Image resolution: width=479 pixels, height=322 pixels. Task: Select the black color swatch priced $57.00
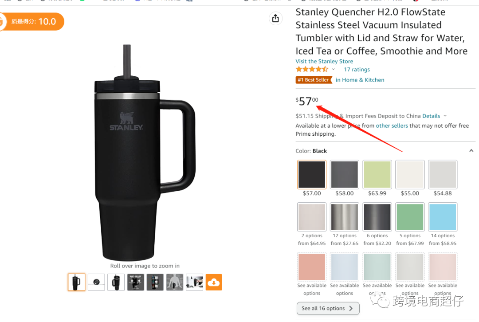312,174
